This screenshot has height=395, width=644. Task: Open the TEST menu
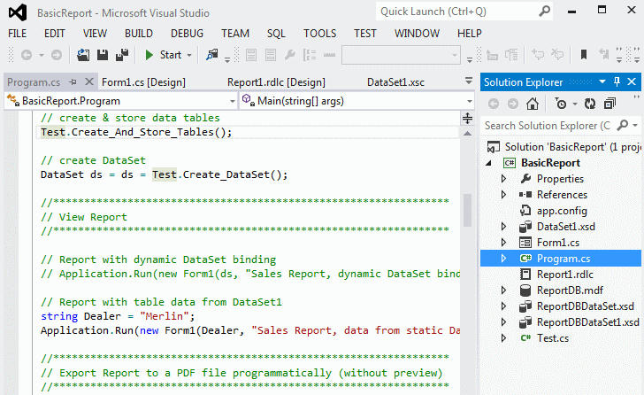(365, 34)
